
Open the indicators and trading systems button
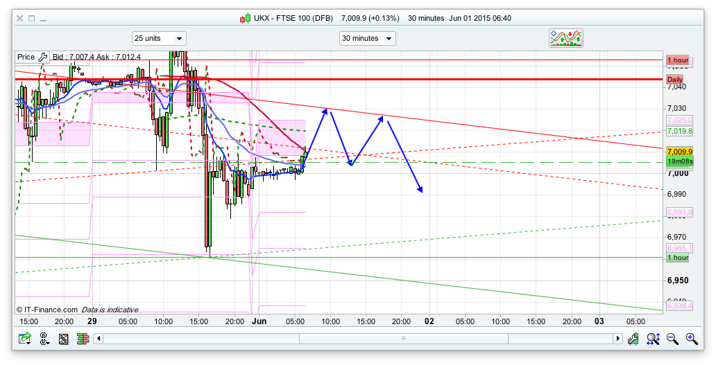(x=566, y=38)
